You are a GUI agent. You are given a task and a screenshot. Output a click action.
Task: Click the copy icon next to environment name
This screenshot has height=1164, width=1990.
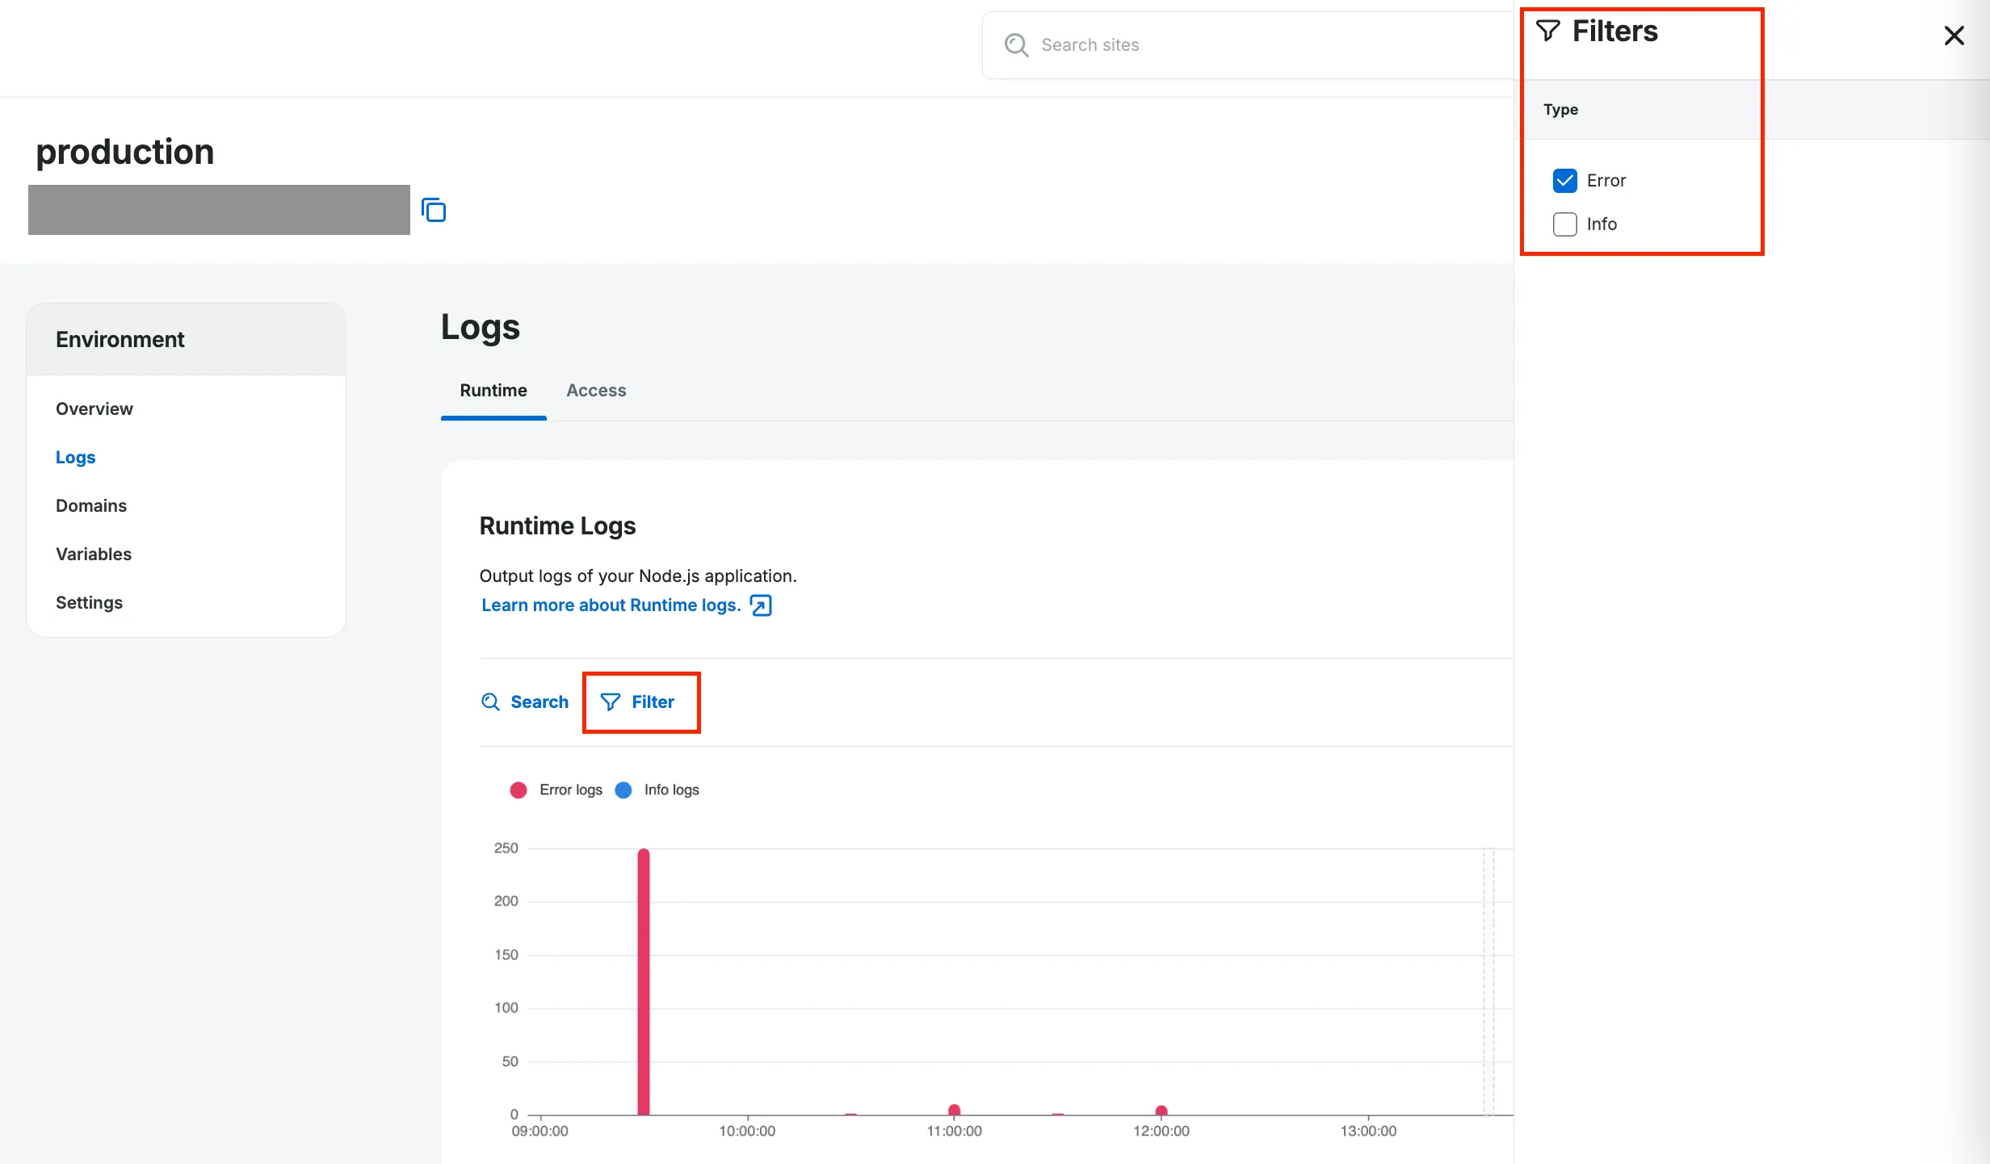tap(434, 210)
